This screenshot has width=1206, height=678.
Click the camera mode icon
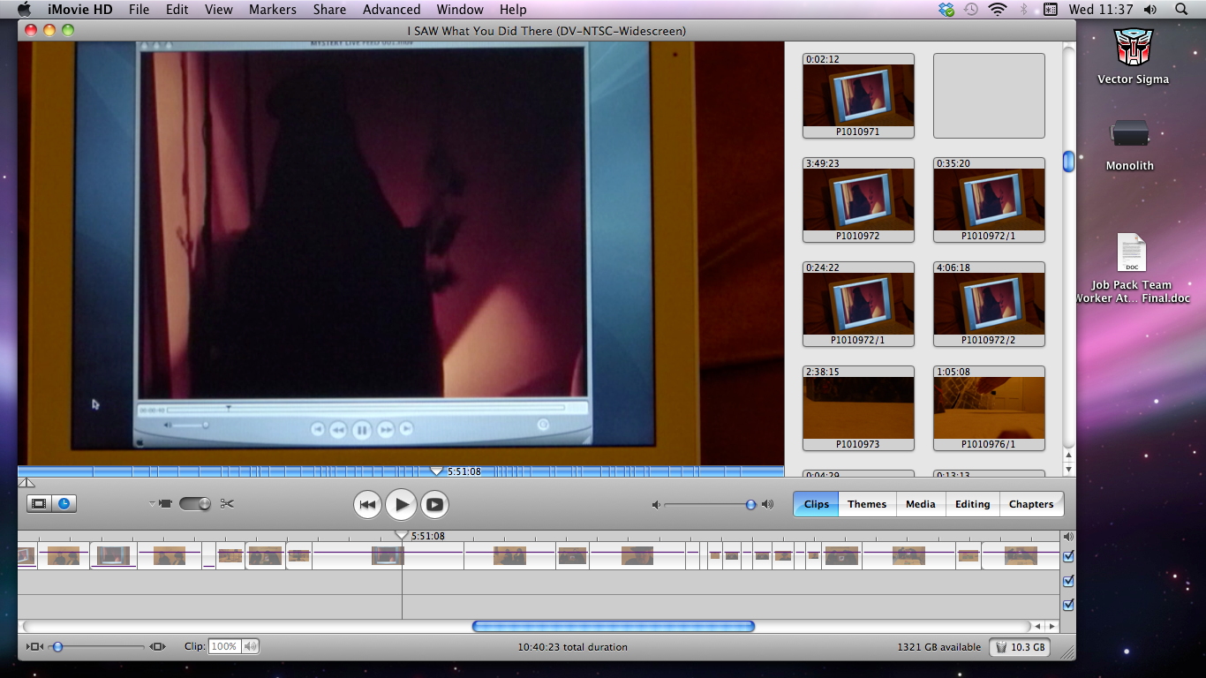pos(165,503)
